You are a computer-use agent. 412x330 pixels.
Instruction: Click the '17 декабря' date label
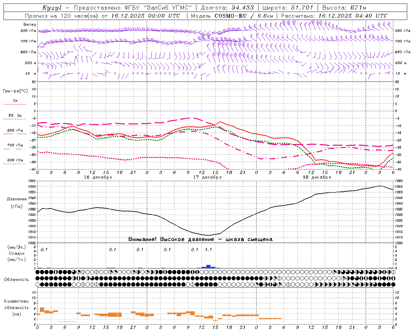(207, 177)
